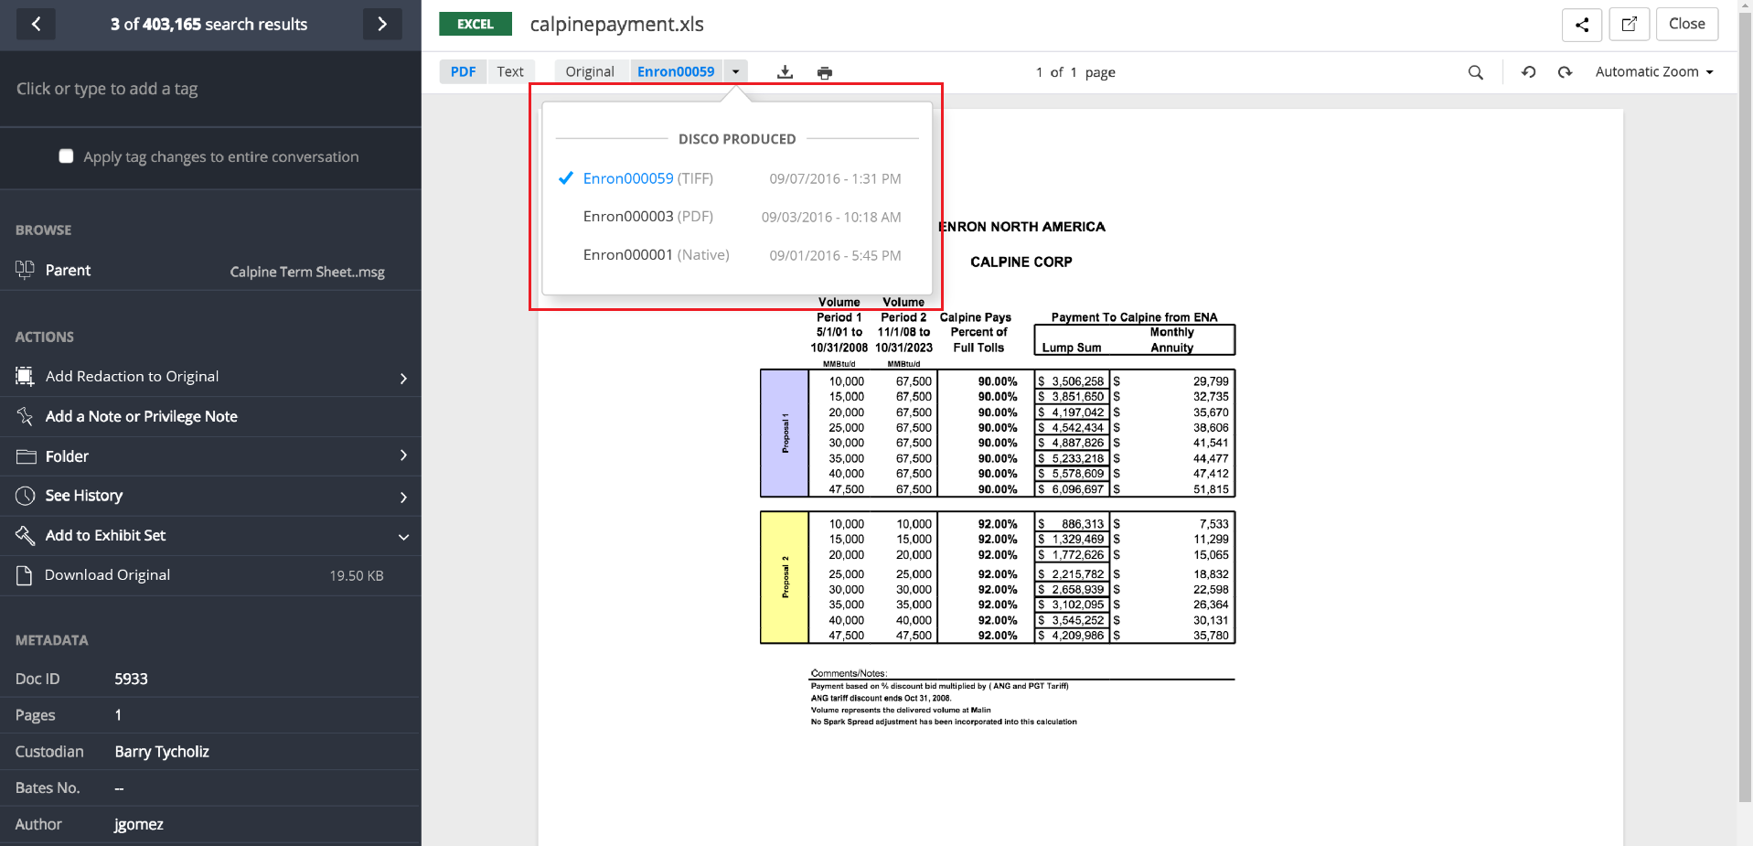
Task: Click the See History clock icon
Action: click(x=26, y=496)
